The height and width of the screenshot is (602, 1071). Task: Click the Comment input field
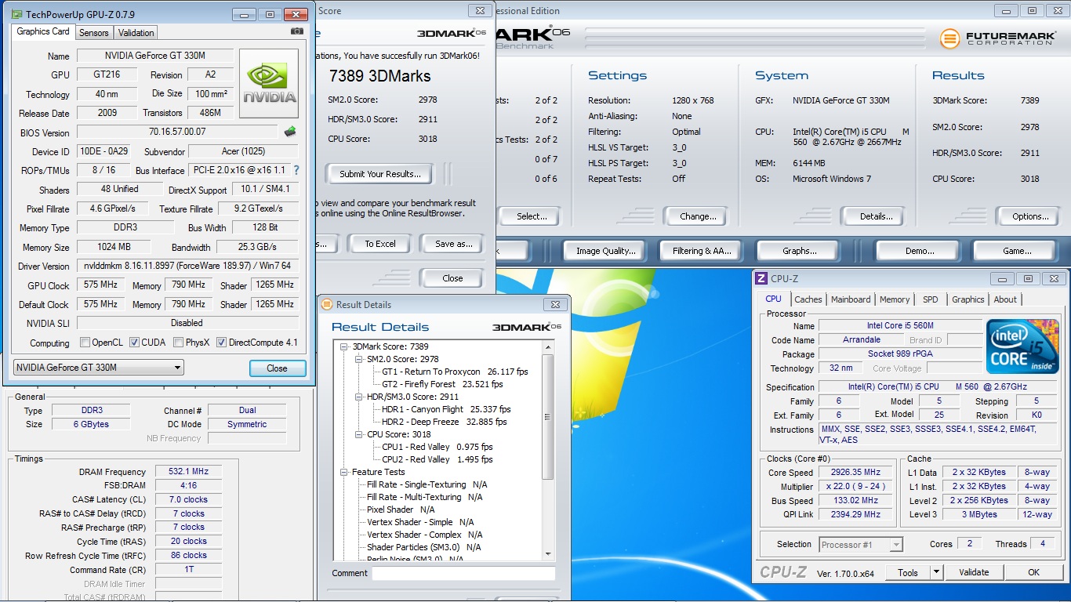463,573
